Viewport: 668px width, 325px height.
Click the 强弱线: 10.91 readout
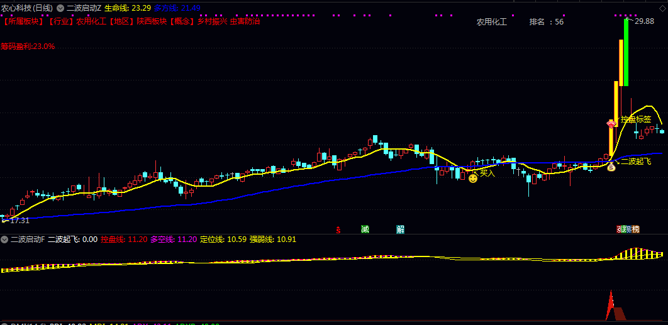tap(272, 240)
